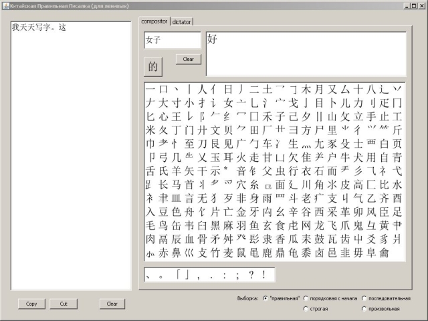
Task: Insert the colon : from punctuation bar
Action: (225, 275)
